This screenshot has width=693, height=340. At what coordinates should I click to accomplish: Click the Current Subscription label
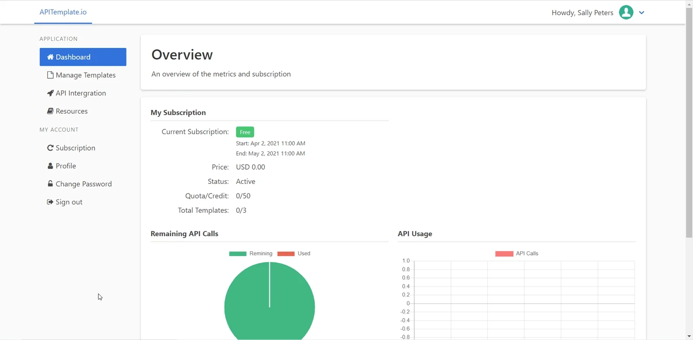(x=195, y=132)
